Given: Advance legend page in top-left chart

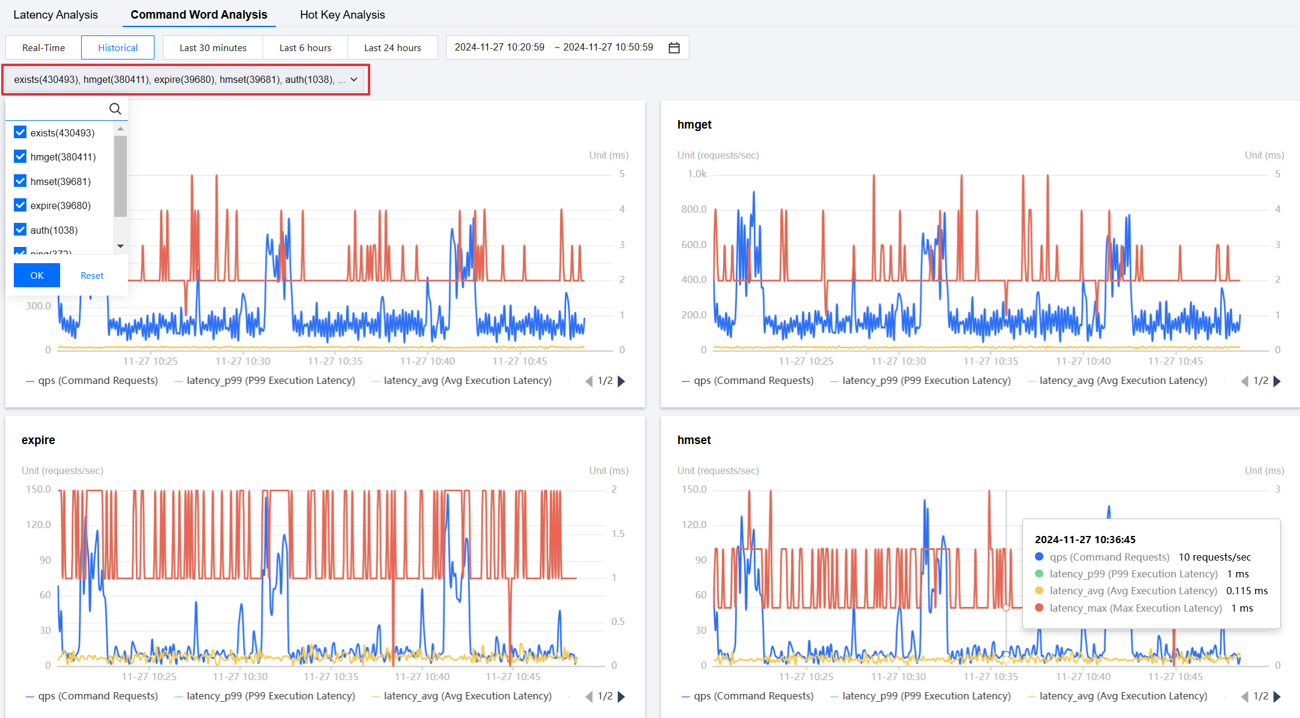Looking at the screenshot, I should (621, 381).
